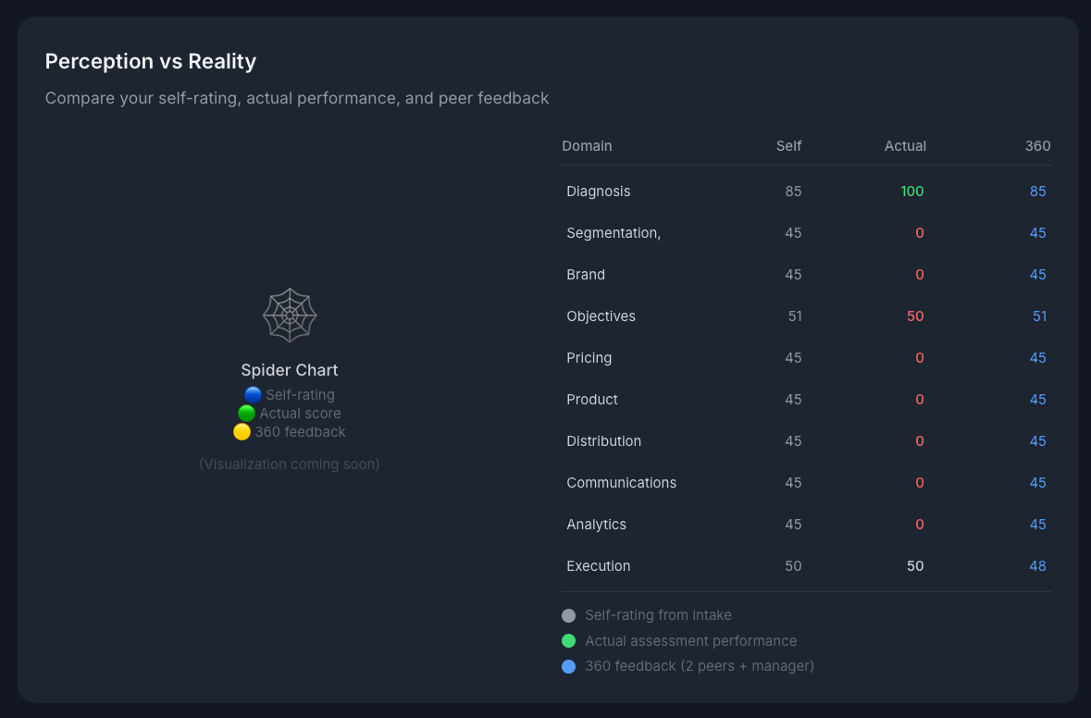This screenshot has width=1091, height=718.
Task: Click the gray Self-rating from intake dot
Action: 568,614
